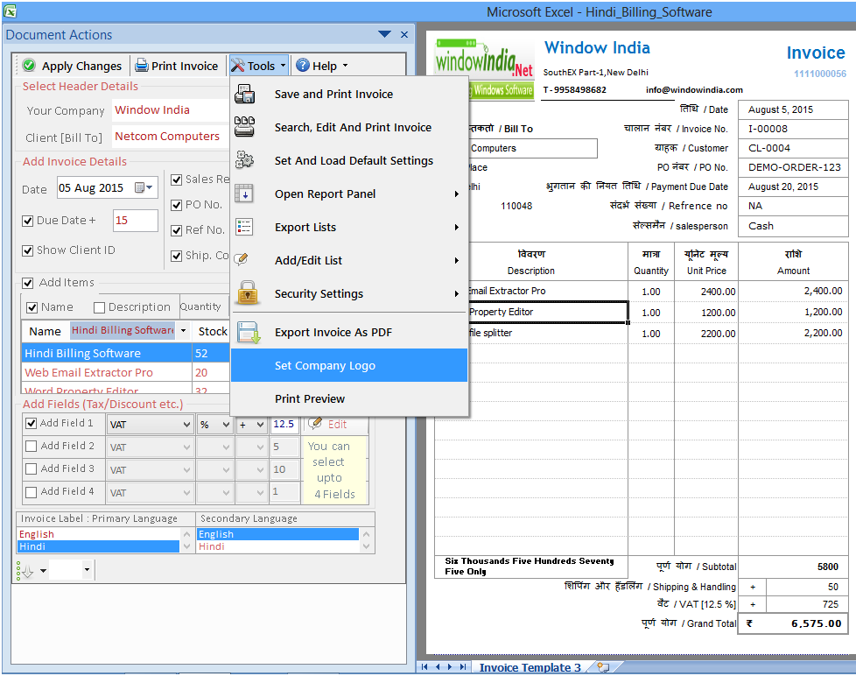Open the item Name combo box dropdown
856x676 pixels.
pos(184,331)
